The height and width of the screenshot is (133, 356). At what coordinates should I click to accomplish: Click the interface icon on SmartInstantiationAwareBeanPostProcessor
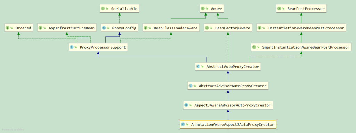pos(254,47)
